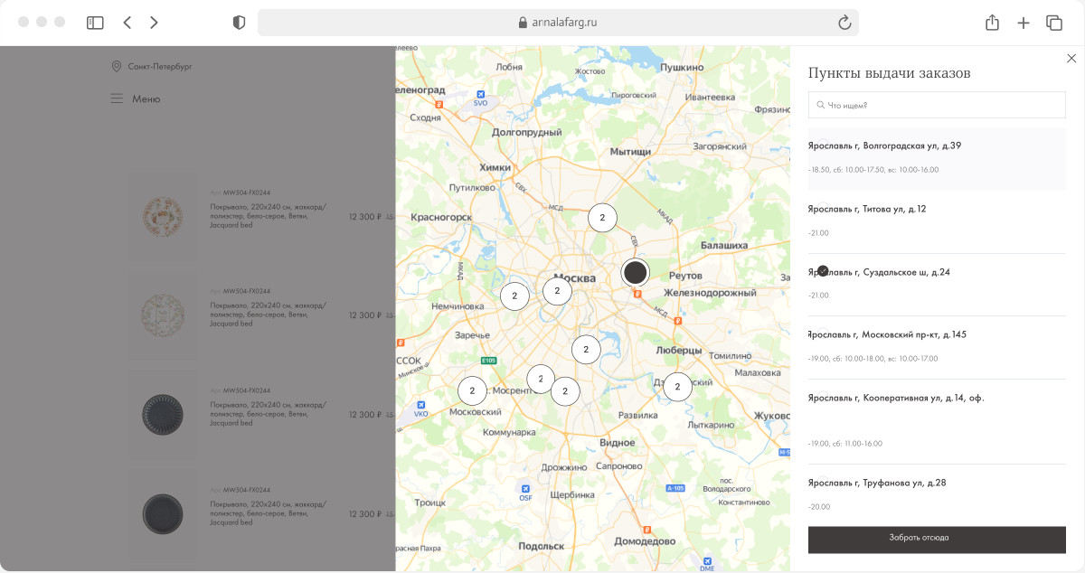This screenshot has width=1085, height=573.
Task: Click the Safari sidebar toggle icon
Action: 95,23
